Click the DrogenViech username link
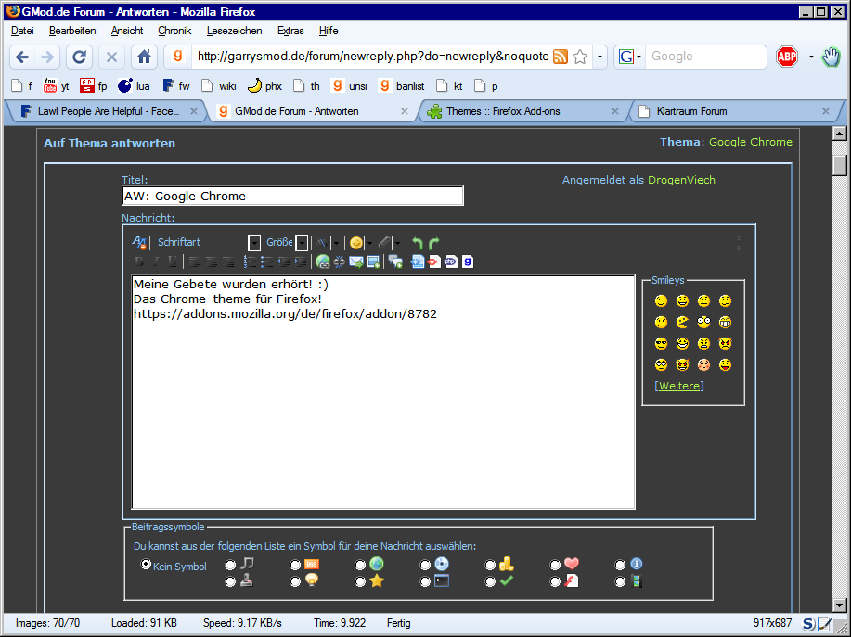This screenshot has height=637, width=851. (x=681, y=180)
